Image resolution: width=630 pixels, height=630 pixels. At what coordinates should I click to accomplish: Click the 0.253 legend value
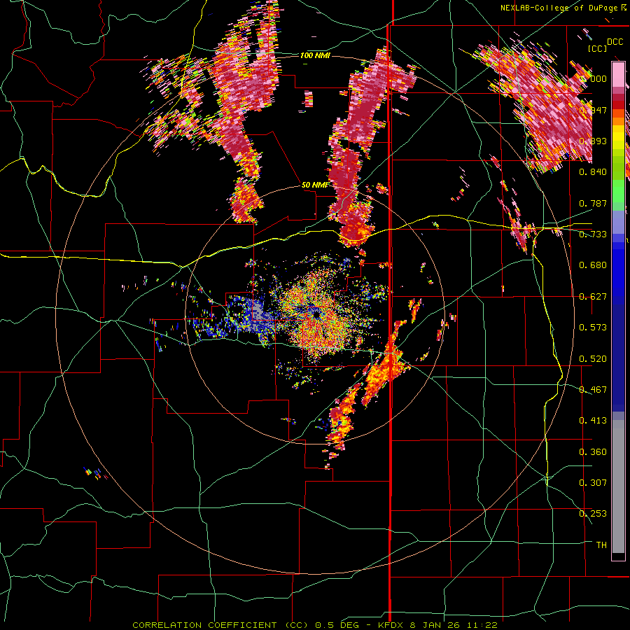[x=593, y=514]
